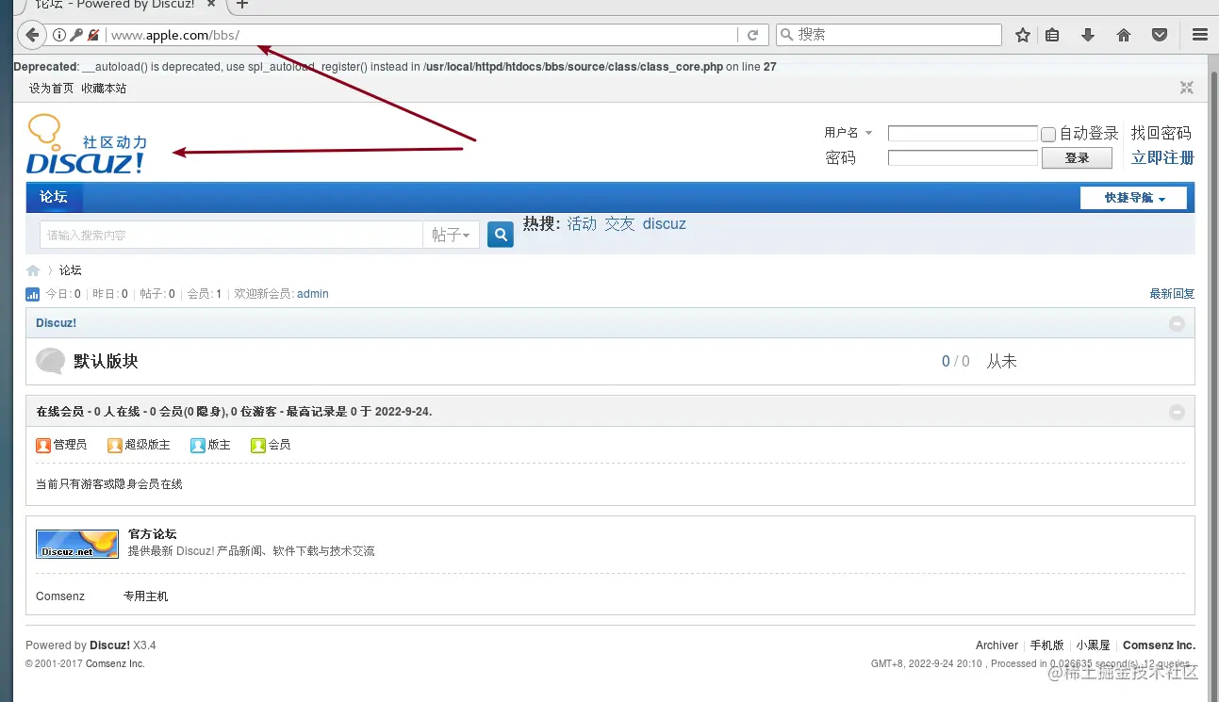
Task: Click footer Discuz! link
Action: coord(109,645)
